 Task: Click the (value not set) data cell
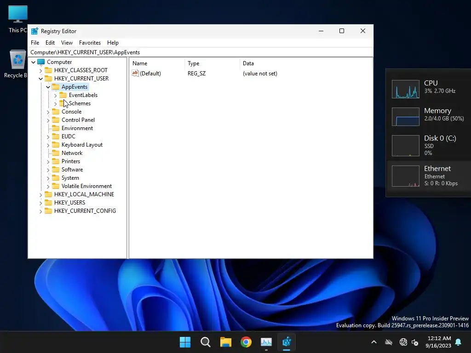260,74
